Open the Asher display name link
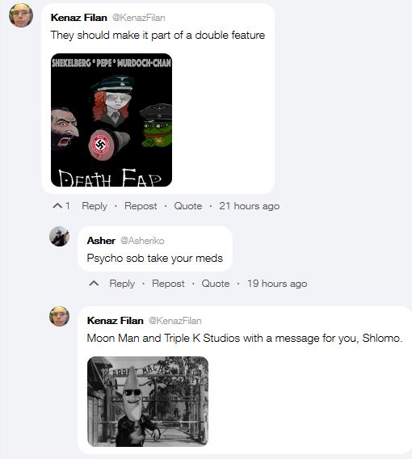Image resolution: width=412 pixels, height=459 pixels. click(101, 241)
